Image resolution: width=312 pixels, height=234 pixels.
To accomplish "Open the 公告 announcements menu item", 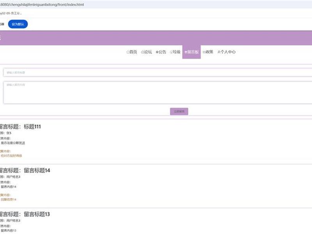I will point(161,52).
